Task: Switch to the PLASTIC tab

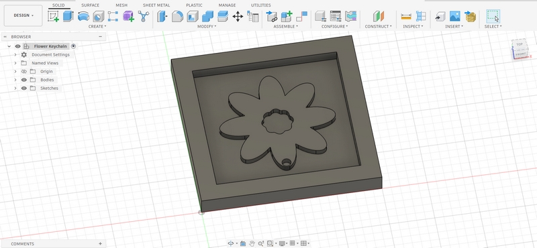Action: tap(194, 5)
